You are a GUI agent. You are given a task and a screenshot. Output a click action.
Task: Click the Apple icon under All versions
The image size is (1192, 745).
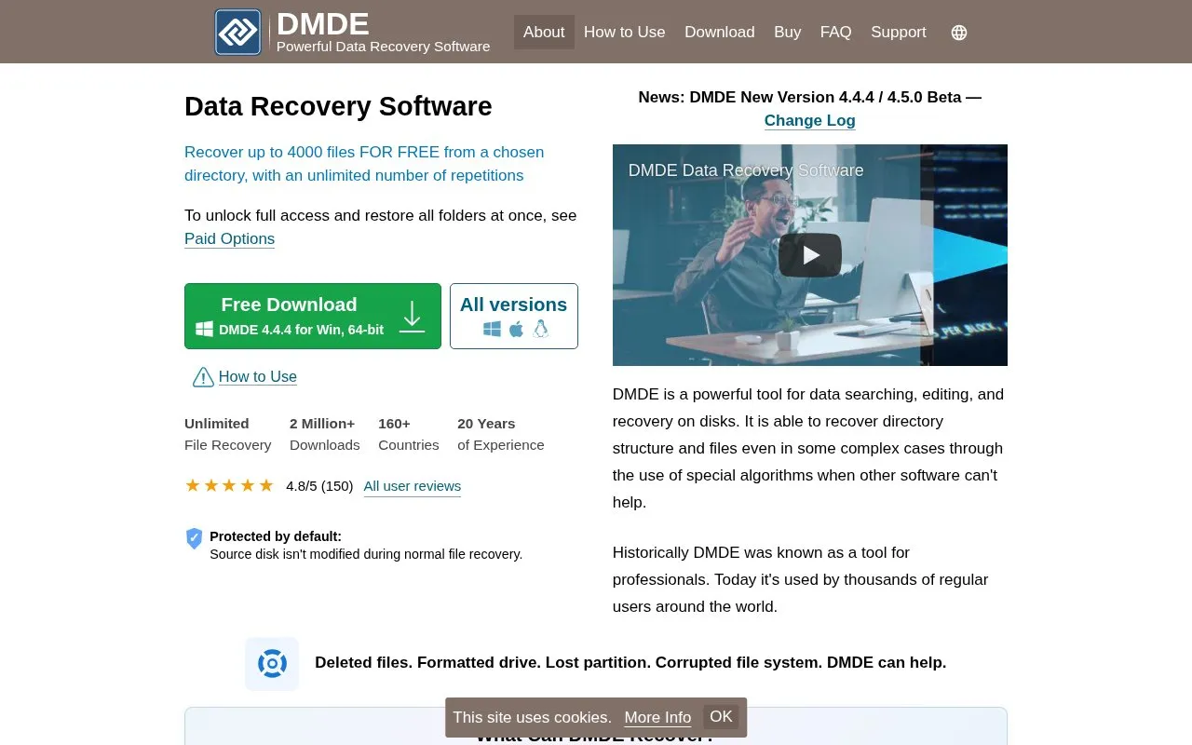(x=516, y=329)
